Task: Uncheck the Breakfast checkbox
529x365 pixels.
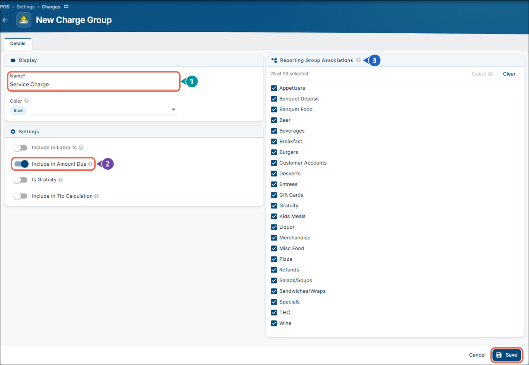Action: (274, 141)
